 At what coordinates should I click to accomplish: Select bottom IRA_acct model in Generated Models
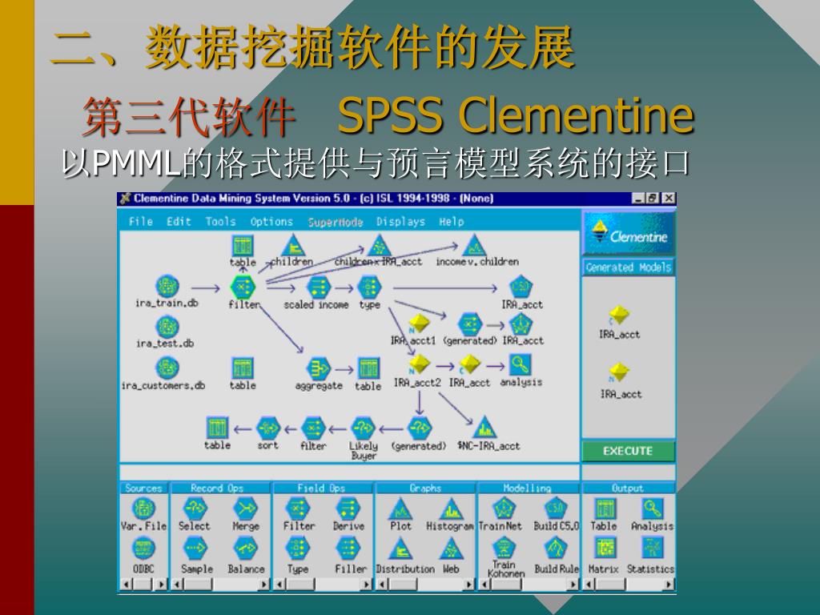(x=619, y=372)
